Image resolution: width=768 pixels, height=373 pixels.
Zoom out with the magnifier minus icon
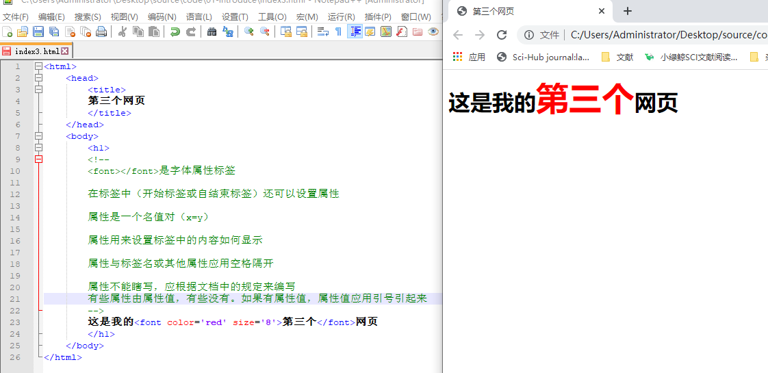pos(265,31)
